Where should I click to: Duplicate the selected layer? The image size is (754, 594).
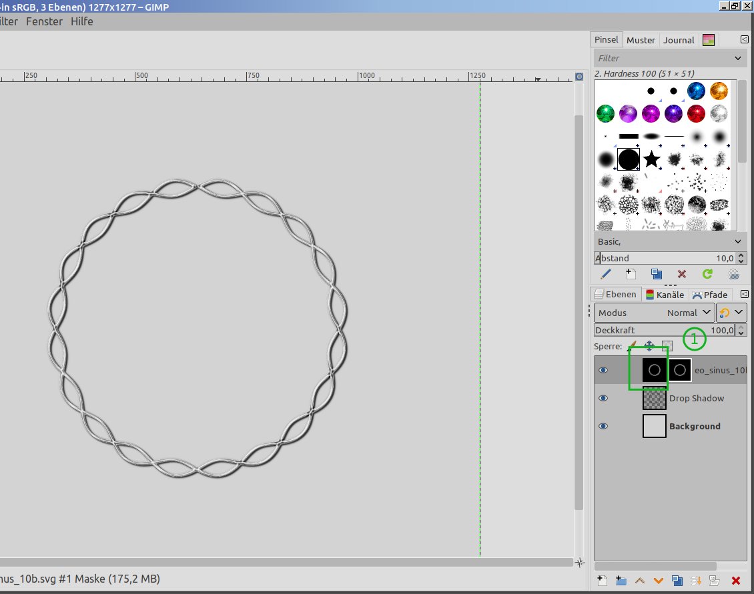point(677,581)
